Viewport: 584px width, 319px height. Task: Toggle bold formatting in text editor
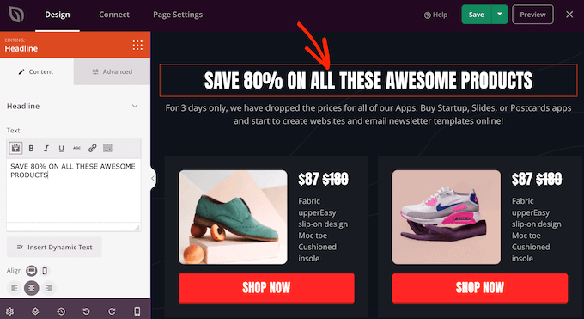point(31,149)
